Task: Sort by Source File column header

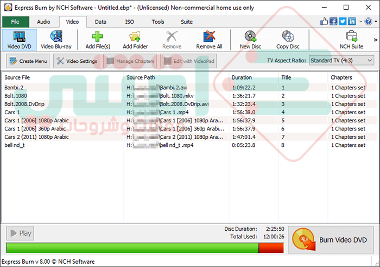Action: (x=63, y=77)
